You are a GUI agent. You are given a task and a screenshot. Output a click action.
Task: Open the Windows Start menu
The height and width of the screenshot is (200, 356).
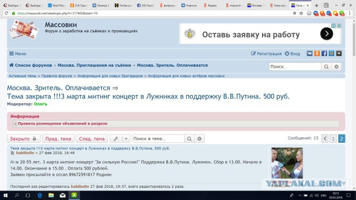(5, 195)
